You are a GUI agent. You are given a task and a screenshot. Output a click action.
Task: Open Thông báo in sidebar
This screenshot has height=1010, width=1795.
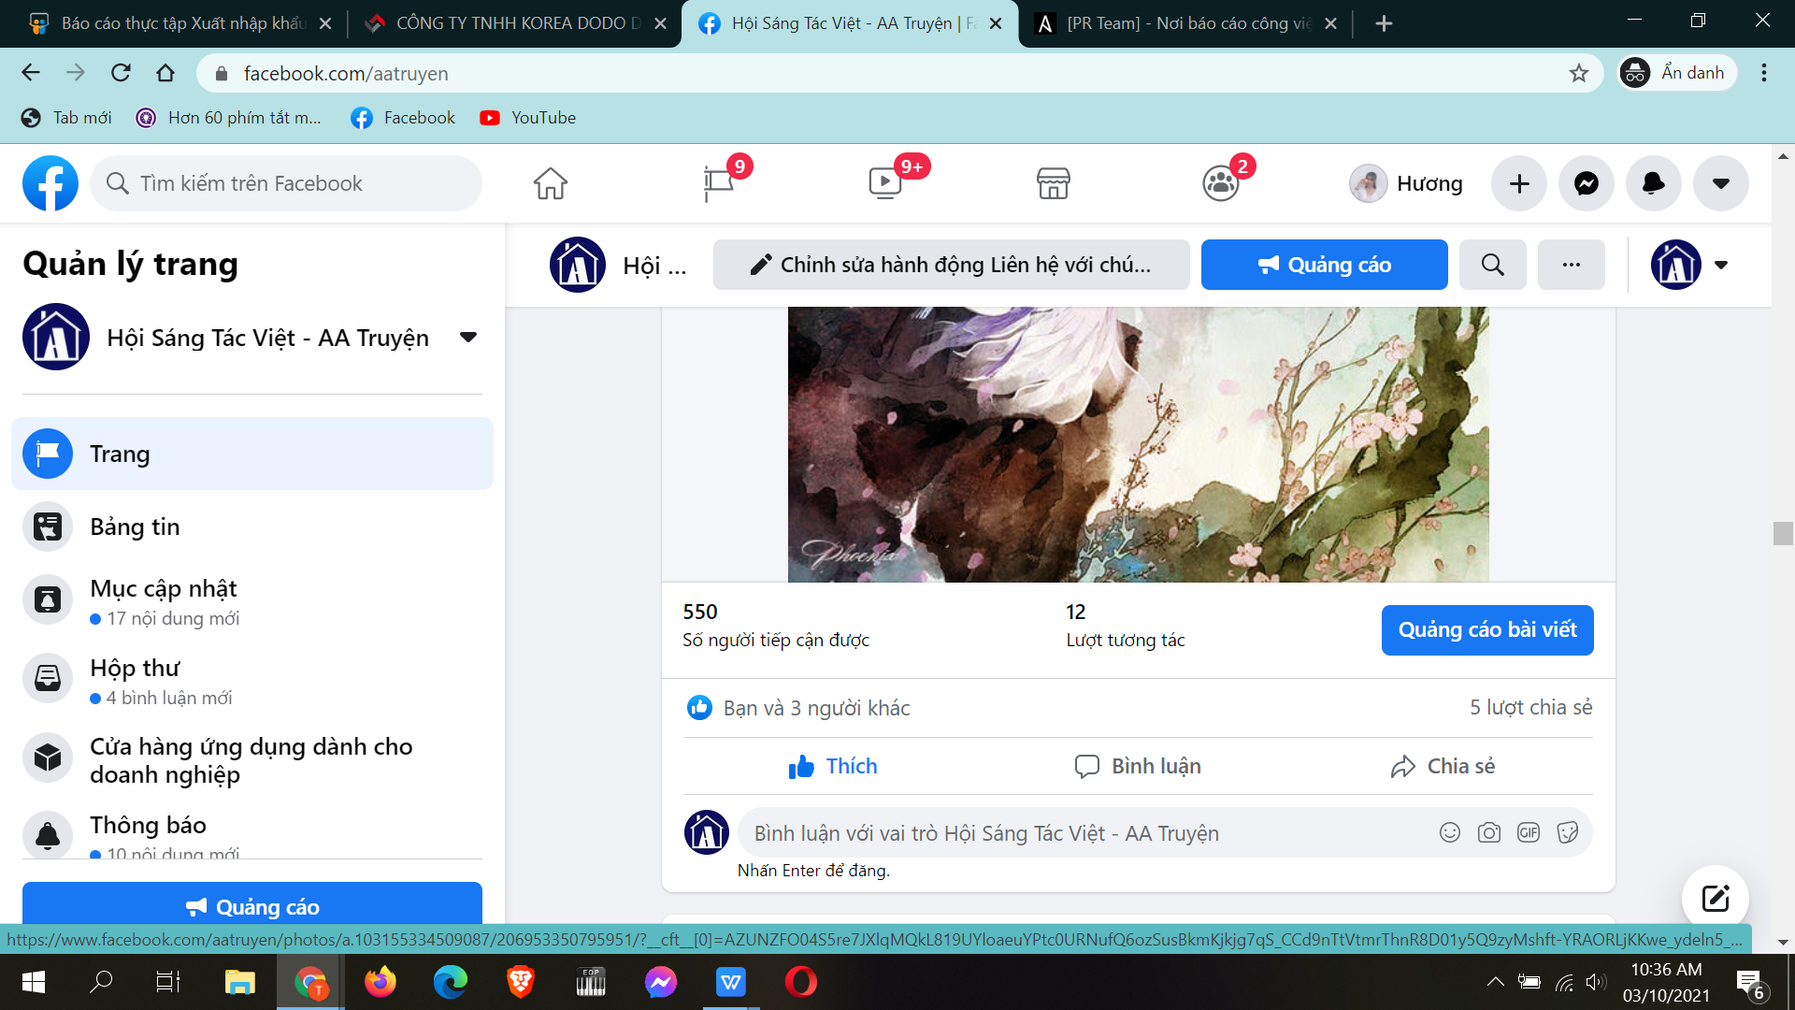point(252,832)
